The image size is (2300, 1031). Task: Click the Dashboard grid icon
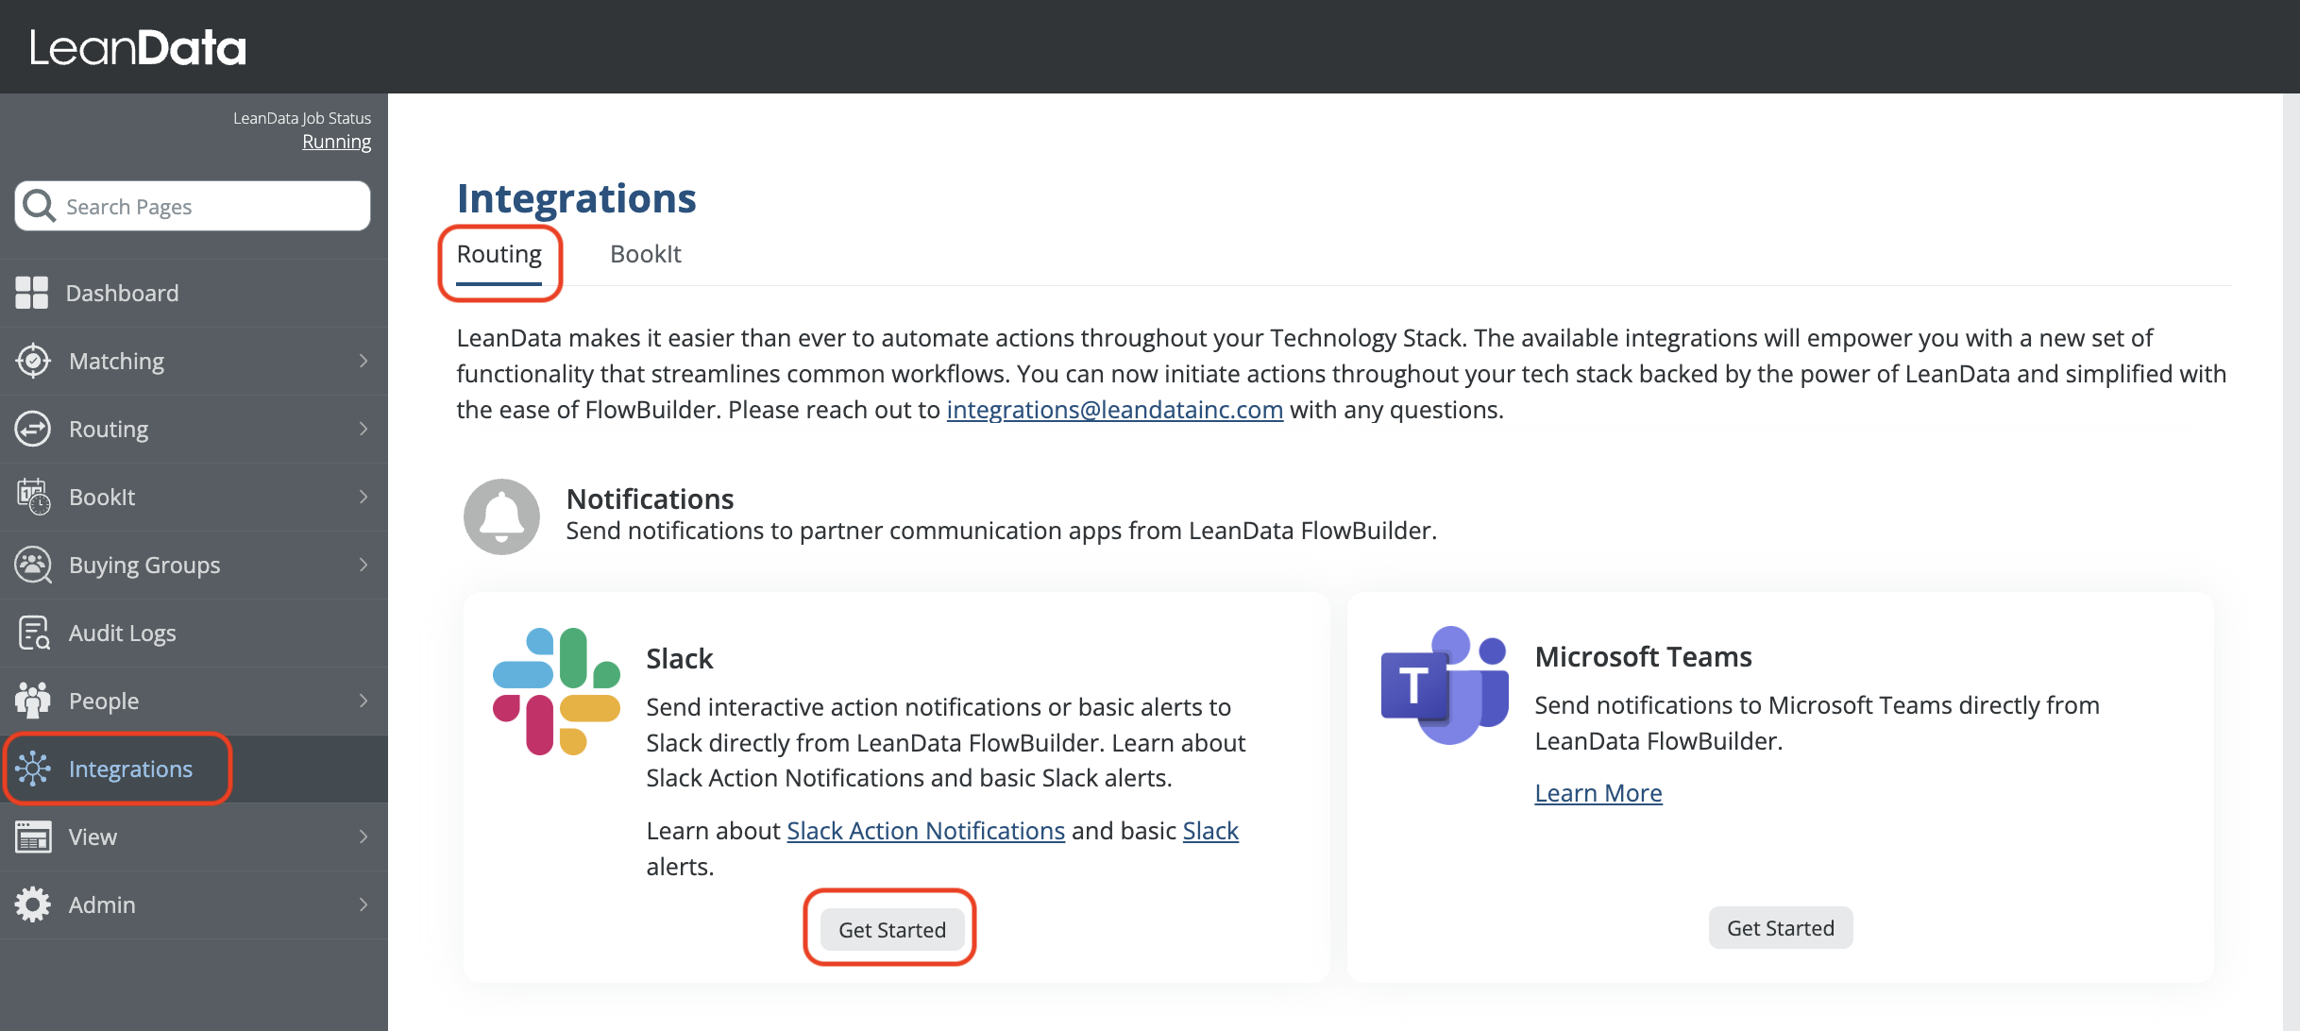pos(31,293)
